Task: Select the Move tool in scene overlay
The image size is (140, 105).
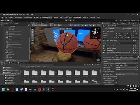Action: (32, 32)
